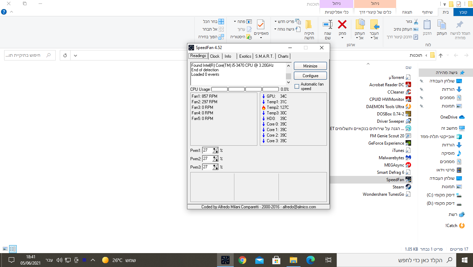The height and width of the screenshot is (267, 473).
Task: Switch to the Exotics tab
Action: point(245,56)
